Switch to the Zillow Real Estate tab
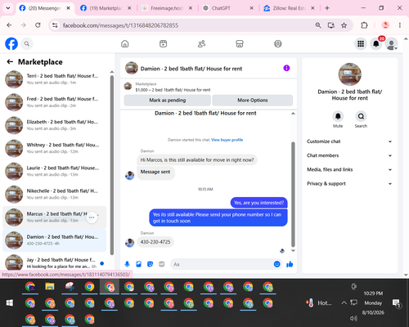This screenshot has height=327, width=409. point(289,8)
